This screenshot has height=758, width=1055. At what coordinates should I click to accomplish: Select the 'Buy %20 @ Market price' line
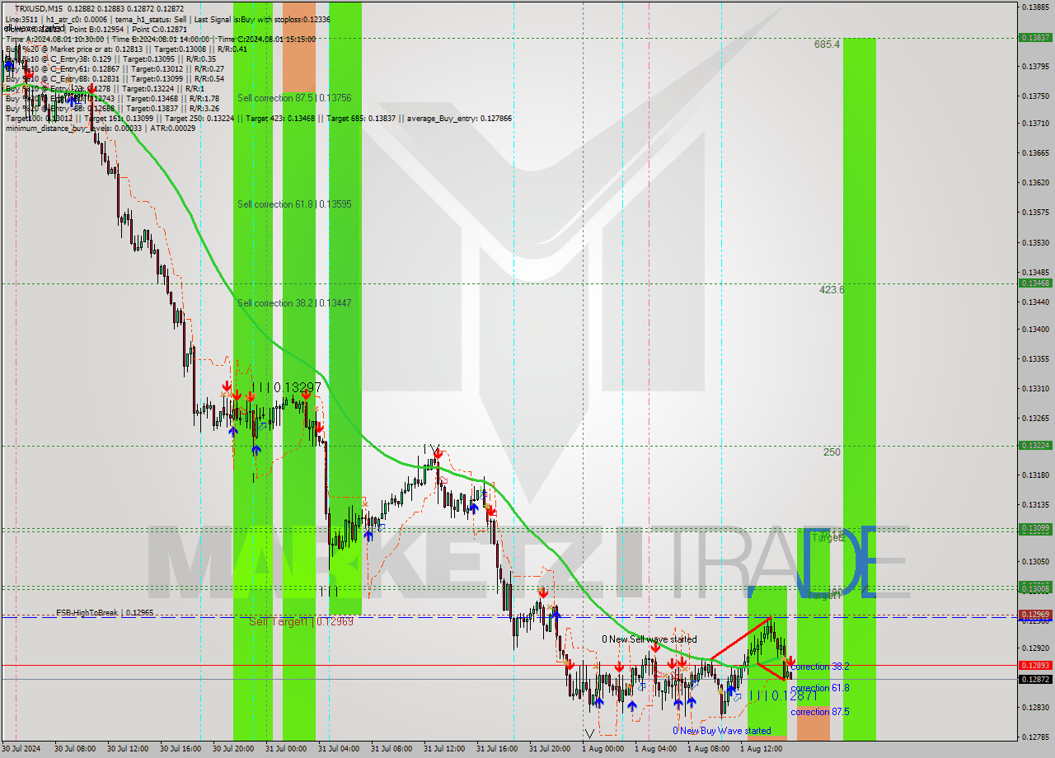[x=125, y=49]
